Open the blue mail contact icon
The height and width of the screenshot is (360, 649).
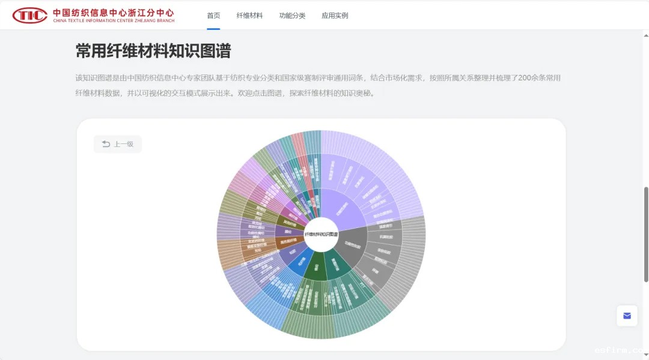pos(627,316)
